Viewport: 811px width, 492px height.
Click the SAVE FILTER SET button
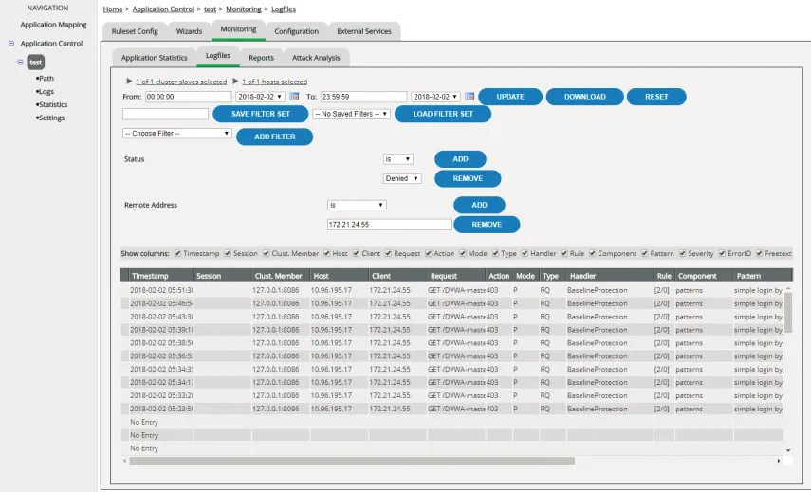[261, 114]
